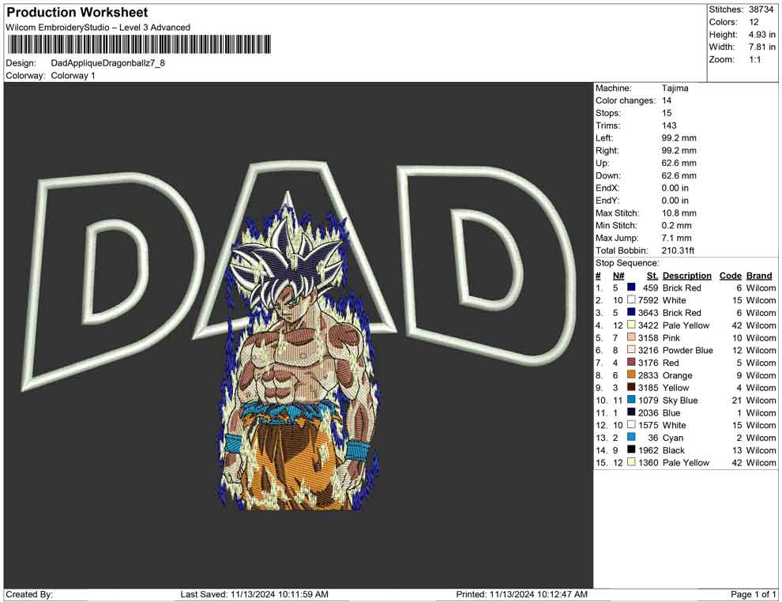Click the Brick Red swatch with 3643 stitches
Viewport: 782px width, 602px height.
tap(631, 312)
